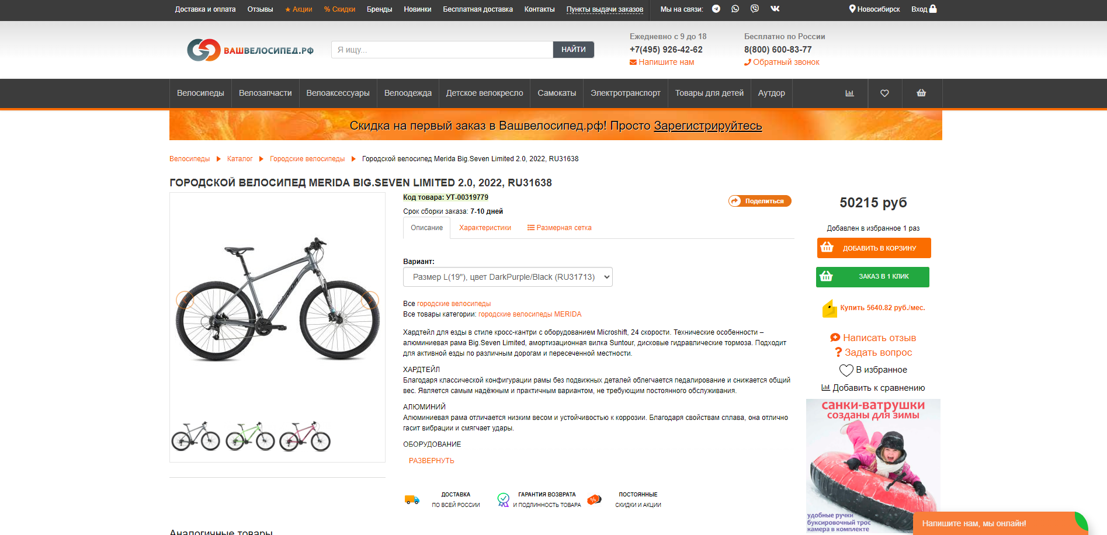The image size is (1107, 535).
Task: Open the 'Велозапчасти' menu item
Action: tap(265, 93)
